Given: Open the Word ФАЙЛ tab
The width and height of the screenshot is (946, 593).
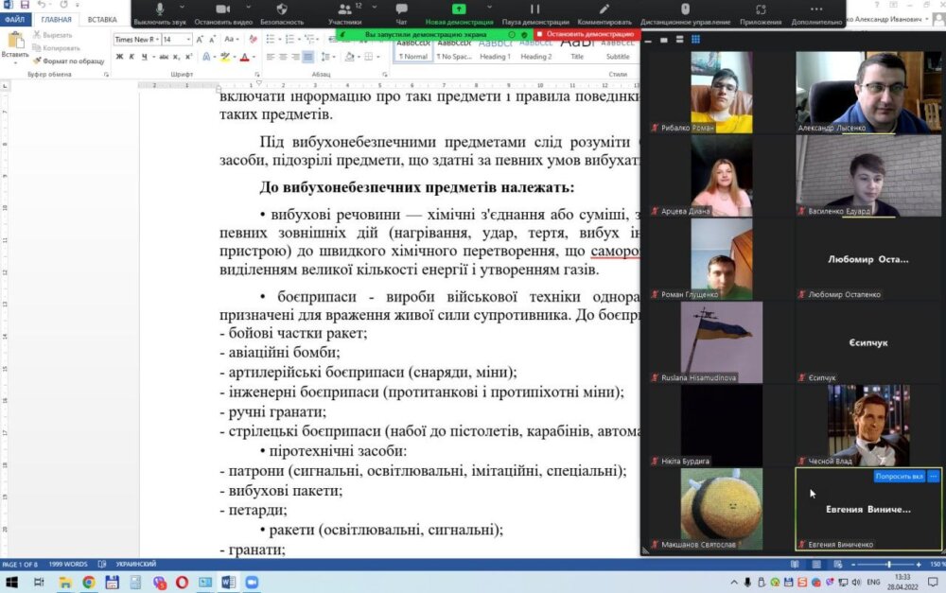Looking at the screenshot, I should [x=14, y=19].
